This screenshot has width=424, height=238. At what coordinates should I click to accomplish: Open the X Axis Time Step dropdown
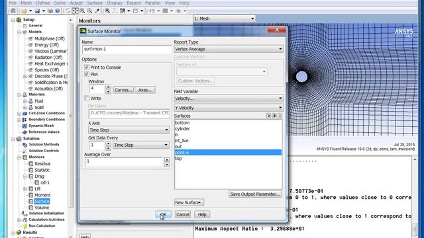[129, 130]
